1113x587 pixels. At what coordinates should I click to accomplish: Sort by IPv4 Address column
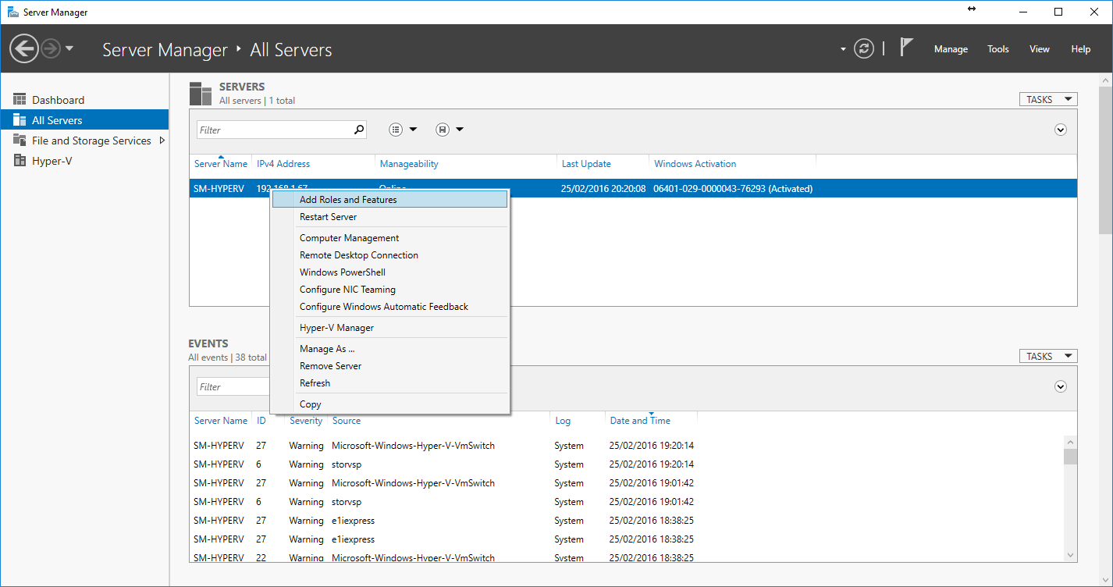coord(283,164)
